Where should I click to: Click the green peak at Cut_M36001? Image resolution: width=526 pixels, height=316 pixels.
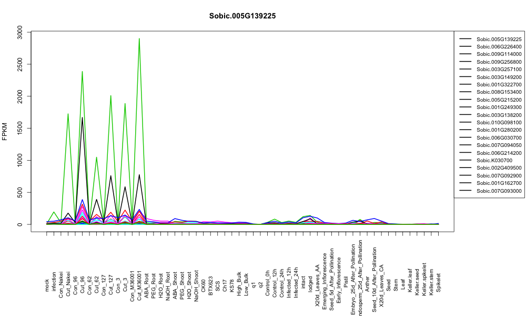point(139,39)
